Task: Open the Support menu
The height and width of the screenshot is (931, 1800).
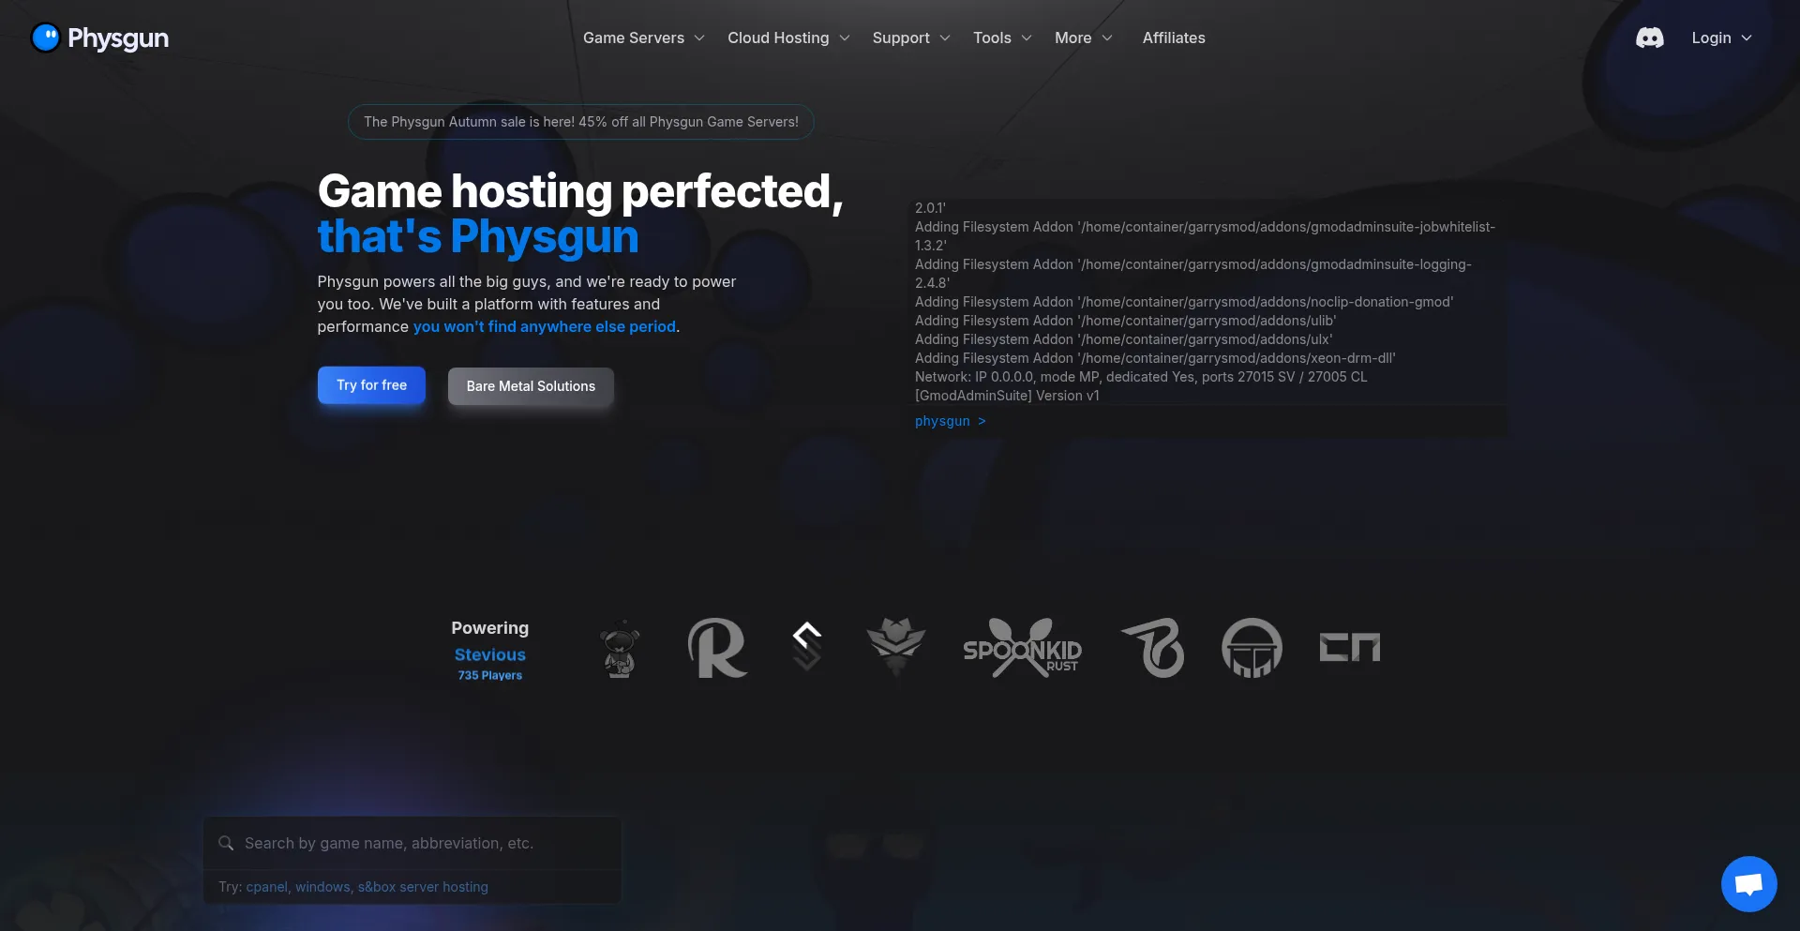Action: click(910, 38)
